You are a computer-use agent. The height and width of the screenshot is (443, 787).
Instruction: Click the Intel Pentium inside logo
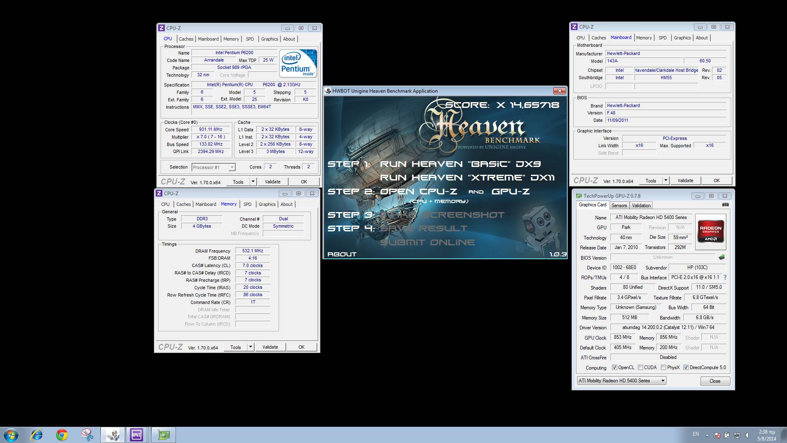point(298,63)
